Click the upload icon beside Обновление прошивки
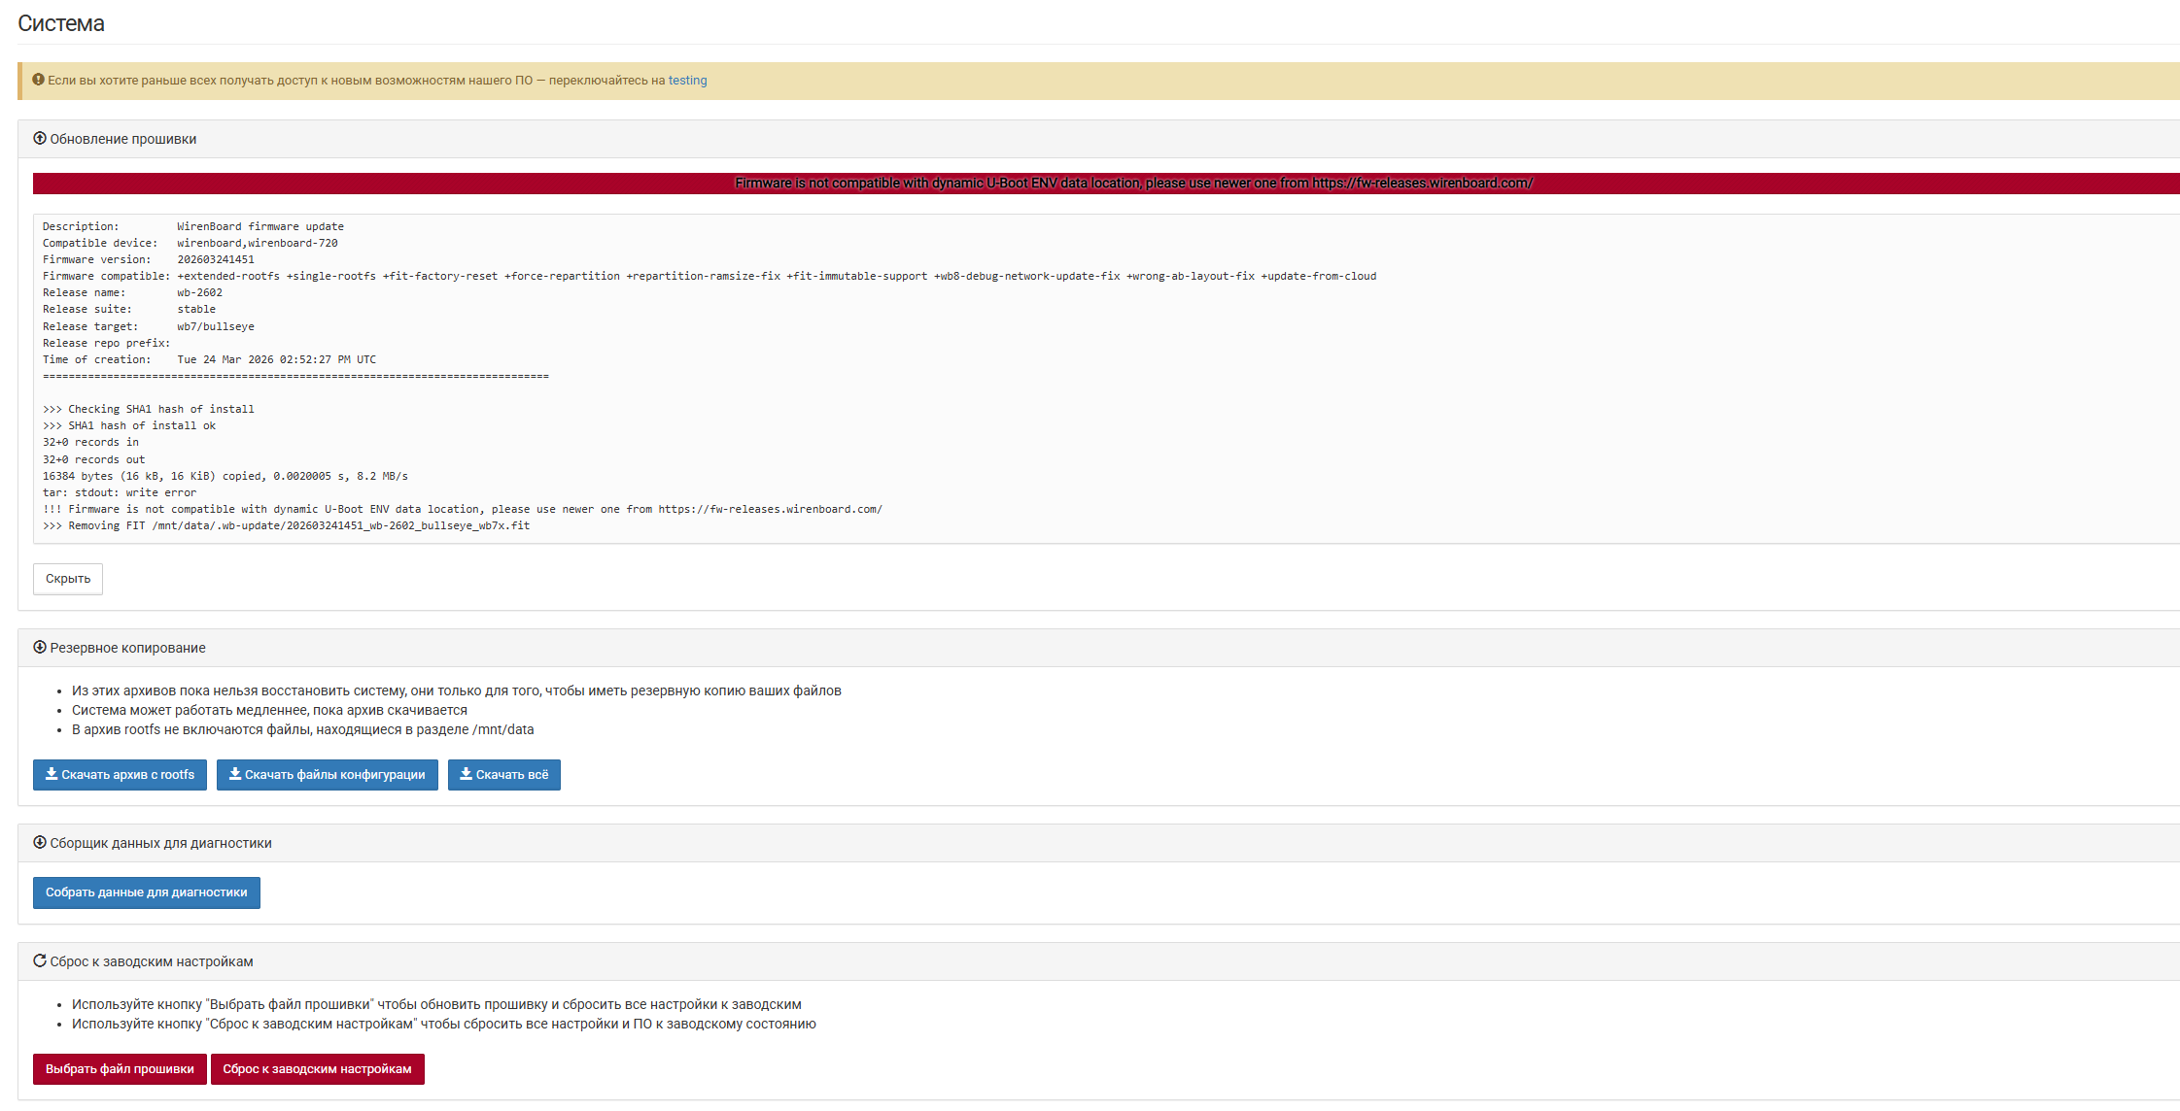This screenshot has width=2180, height=1111. (40, 138)
